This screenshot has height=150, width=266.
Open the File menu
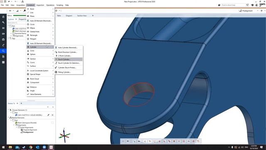click(2, 5)
